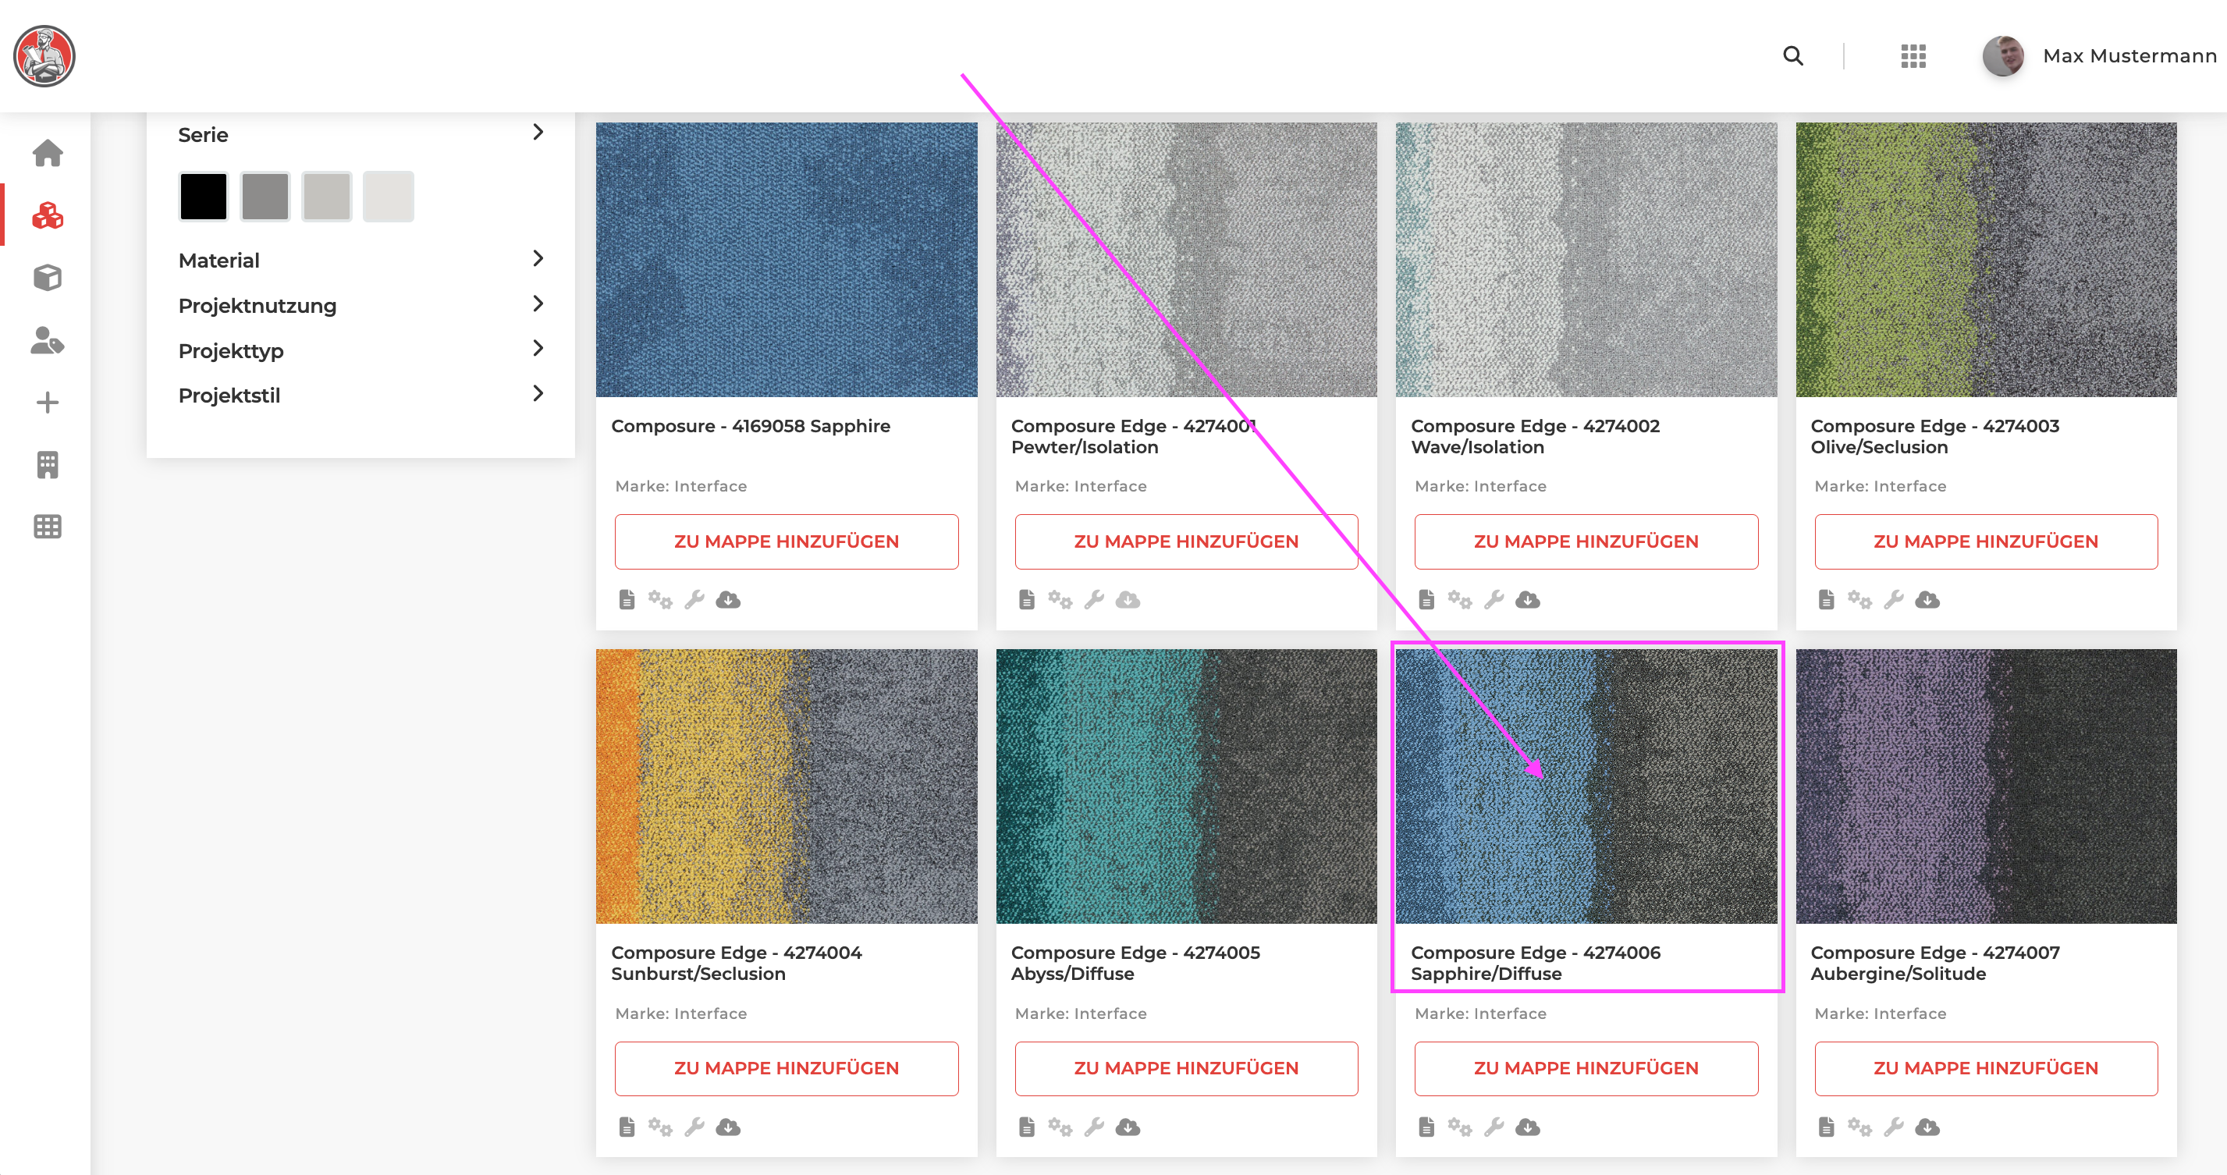Image resolution: width=2227 pixels, height=1175 pixels.
Task: Add Wave/Isolation to Mappe
Action: click(1586, 541)
